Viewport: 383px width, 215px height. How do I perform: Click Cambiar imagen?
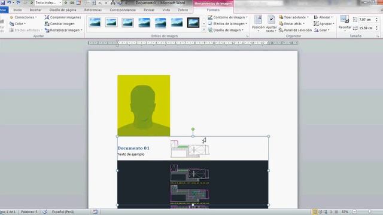coord(60,24)
